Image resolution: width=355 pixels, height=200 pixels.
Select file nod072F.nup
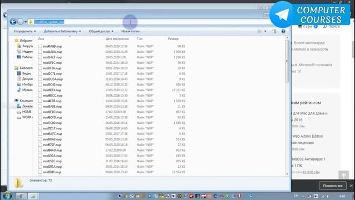point(52,144)
